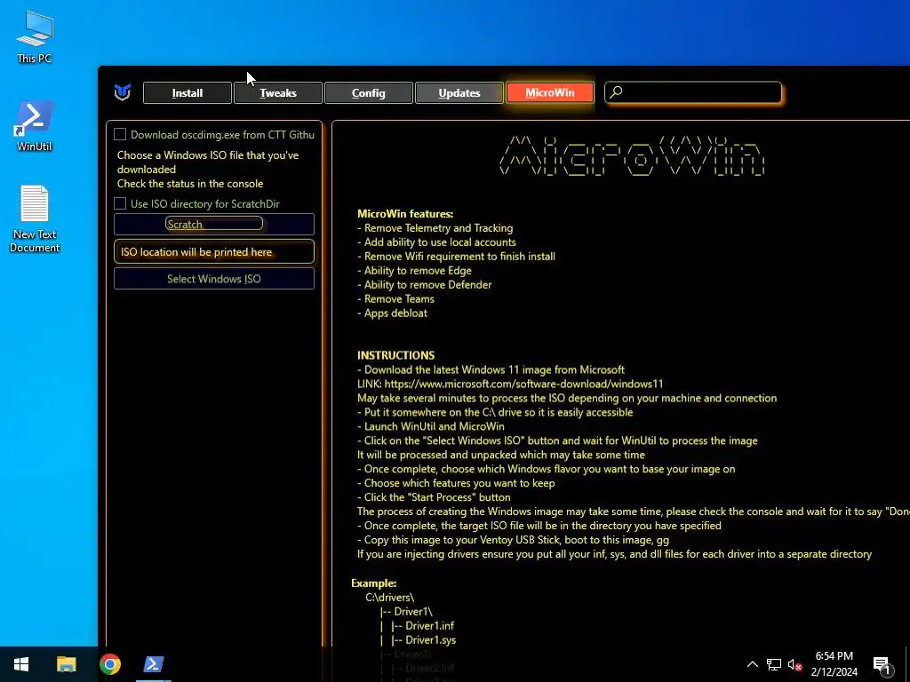Click the 'C:\drivers\' path text
Screen dimensions: 910x682
pos(390,598)
